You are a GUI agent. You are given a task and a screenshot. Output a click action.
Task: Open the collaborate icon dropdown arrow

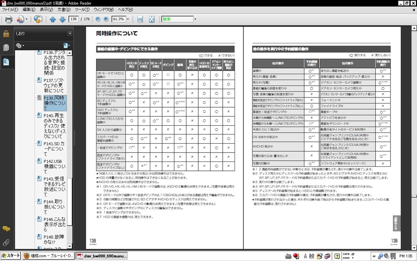point(26,19)
